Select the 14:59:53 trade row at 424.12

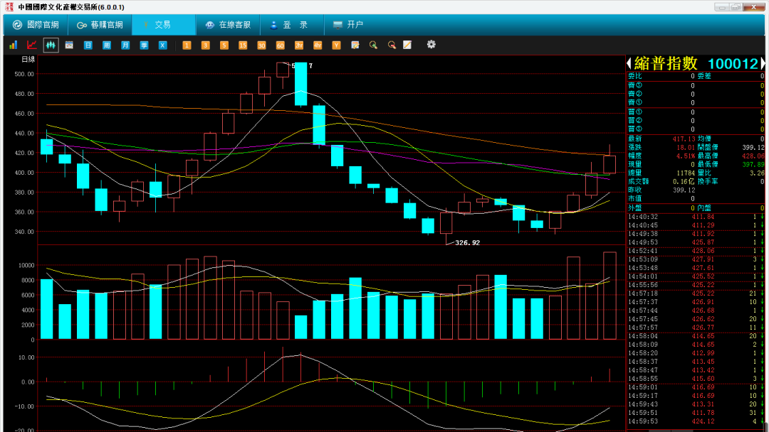pyautogui.click(x=696, y=421)
